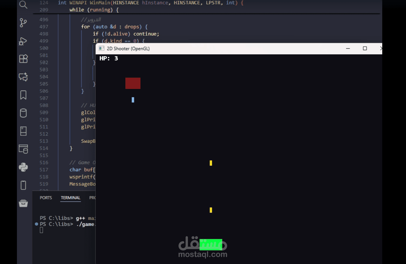Click the Arabic comment on line 496
The width and height of the screenshot is (406, 264).
tap(91, 20)
